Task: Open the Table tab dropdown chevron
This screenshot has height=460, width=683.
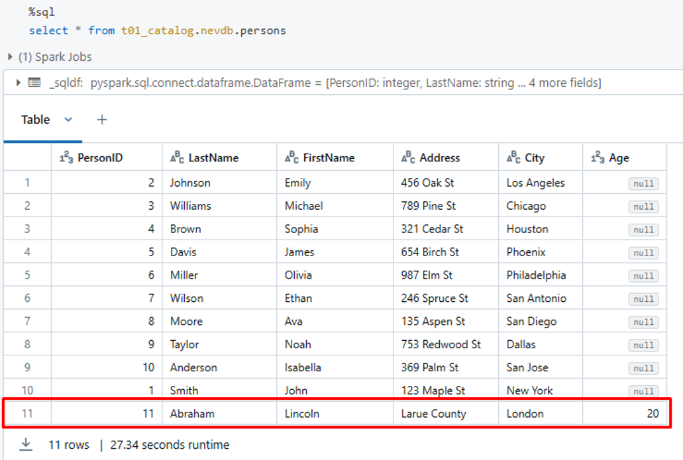Action: pos(68,120)
